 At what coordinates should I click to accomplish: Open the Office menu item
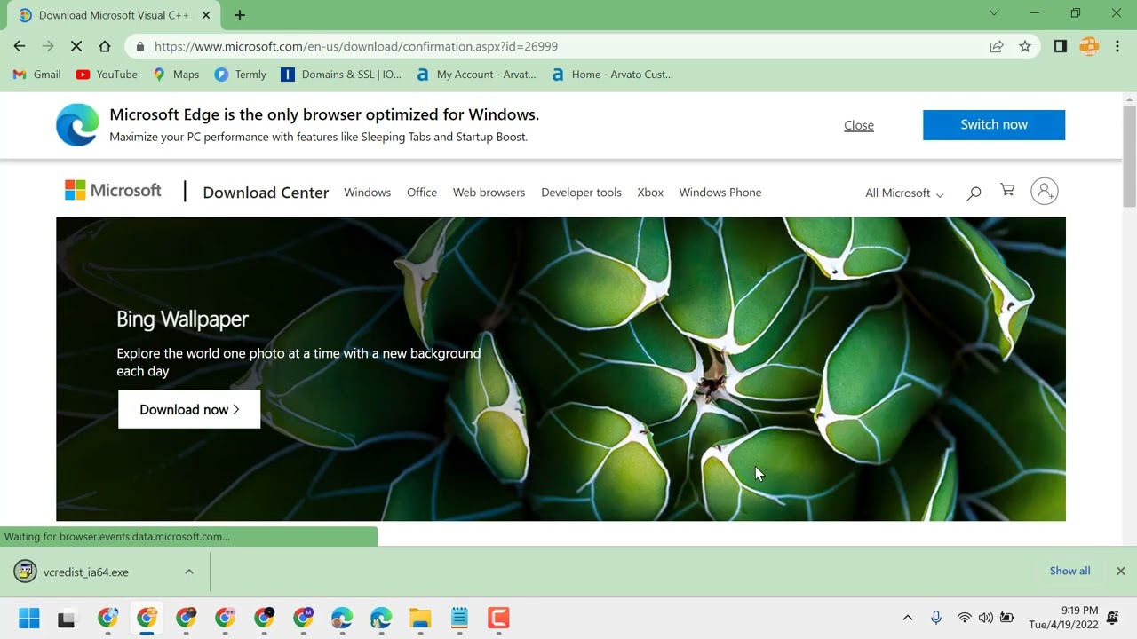(x=422, y=193)
